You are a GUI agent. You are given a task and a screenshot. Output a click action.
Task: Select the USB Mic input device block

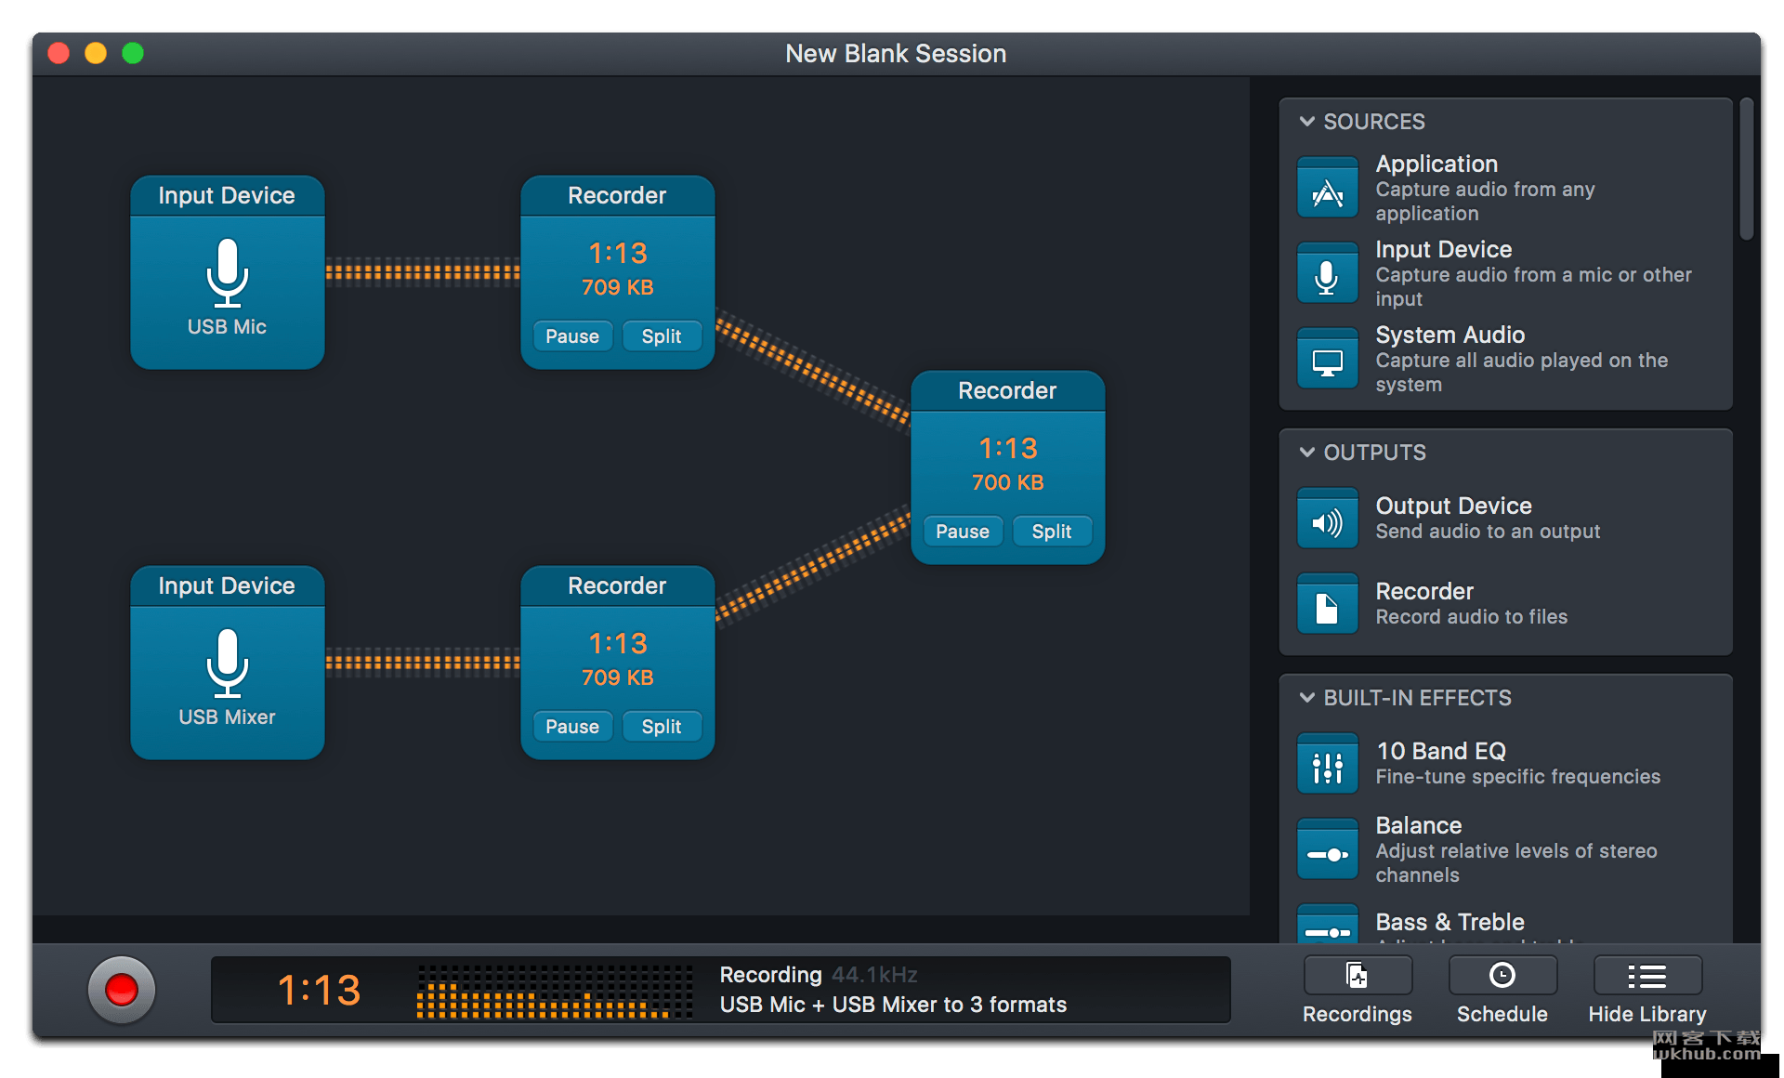pos(228,272)
